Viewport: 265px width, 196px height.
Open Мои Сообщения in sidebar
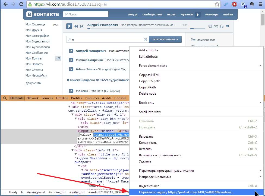click(36, 53)
